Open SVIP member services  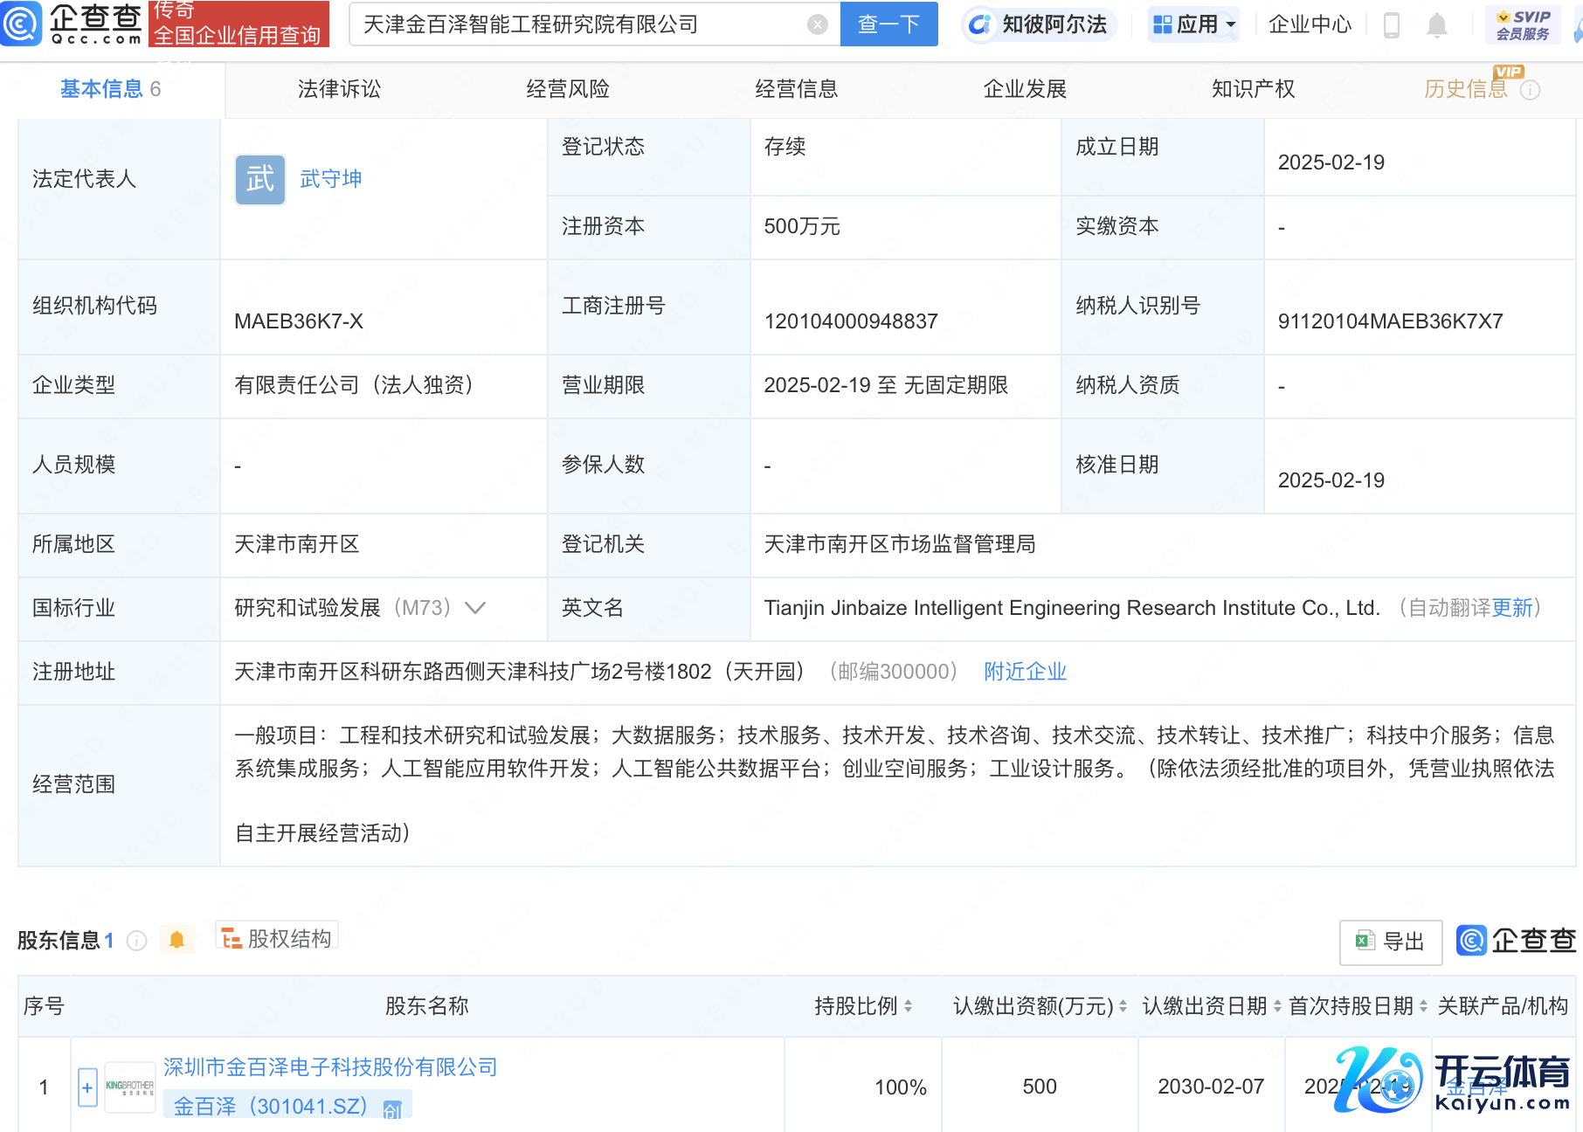point(1522,25)
